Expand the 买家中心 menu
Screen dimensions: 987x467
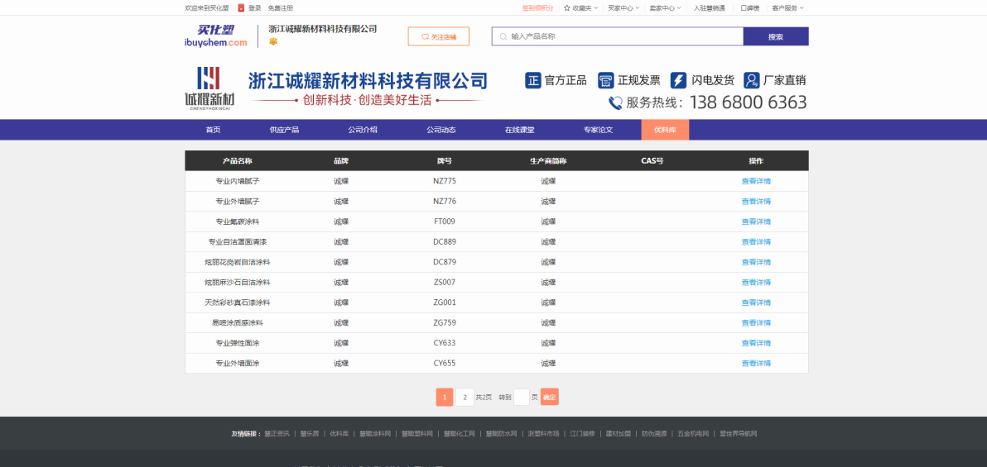pyautogui.click(x=623, y=8)
